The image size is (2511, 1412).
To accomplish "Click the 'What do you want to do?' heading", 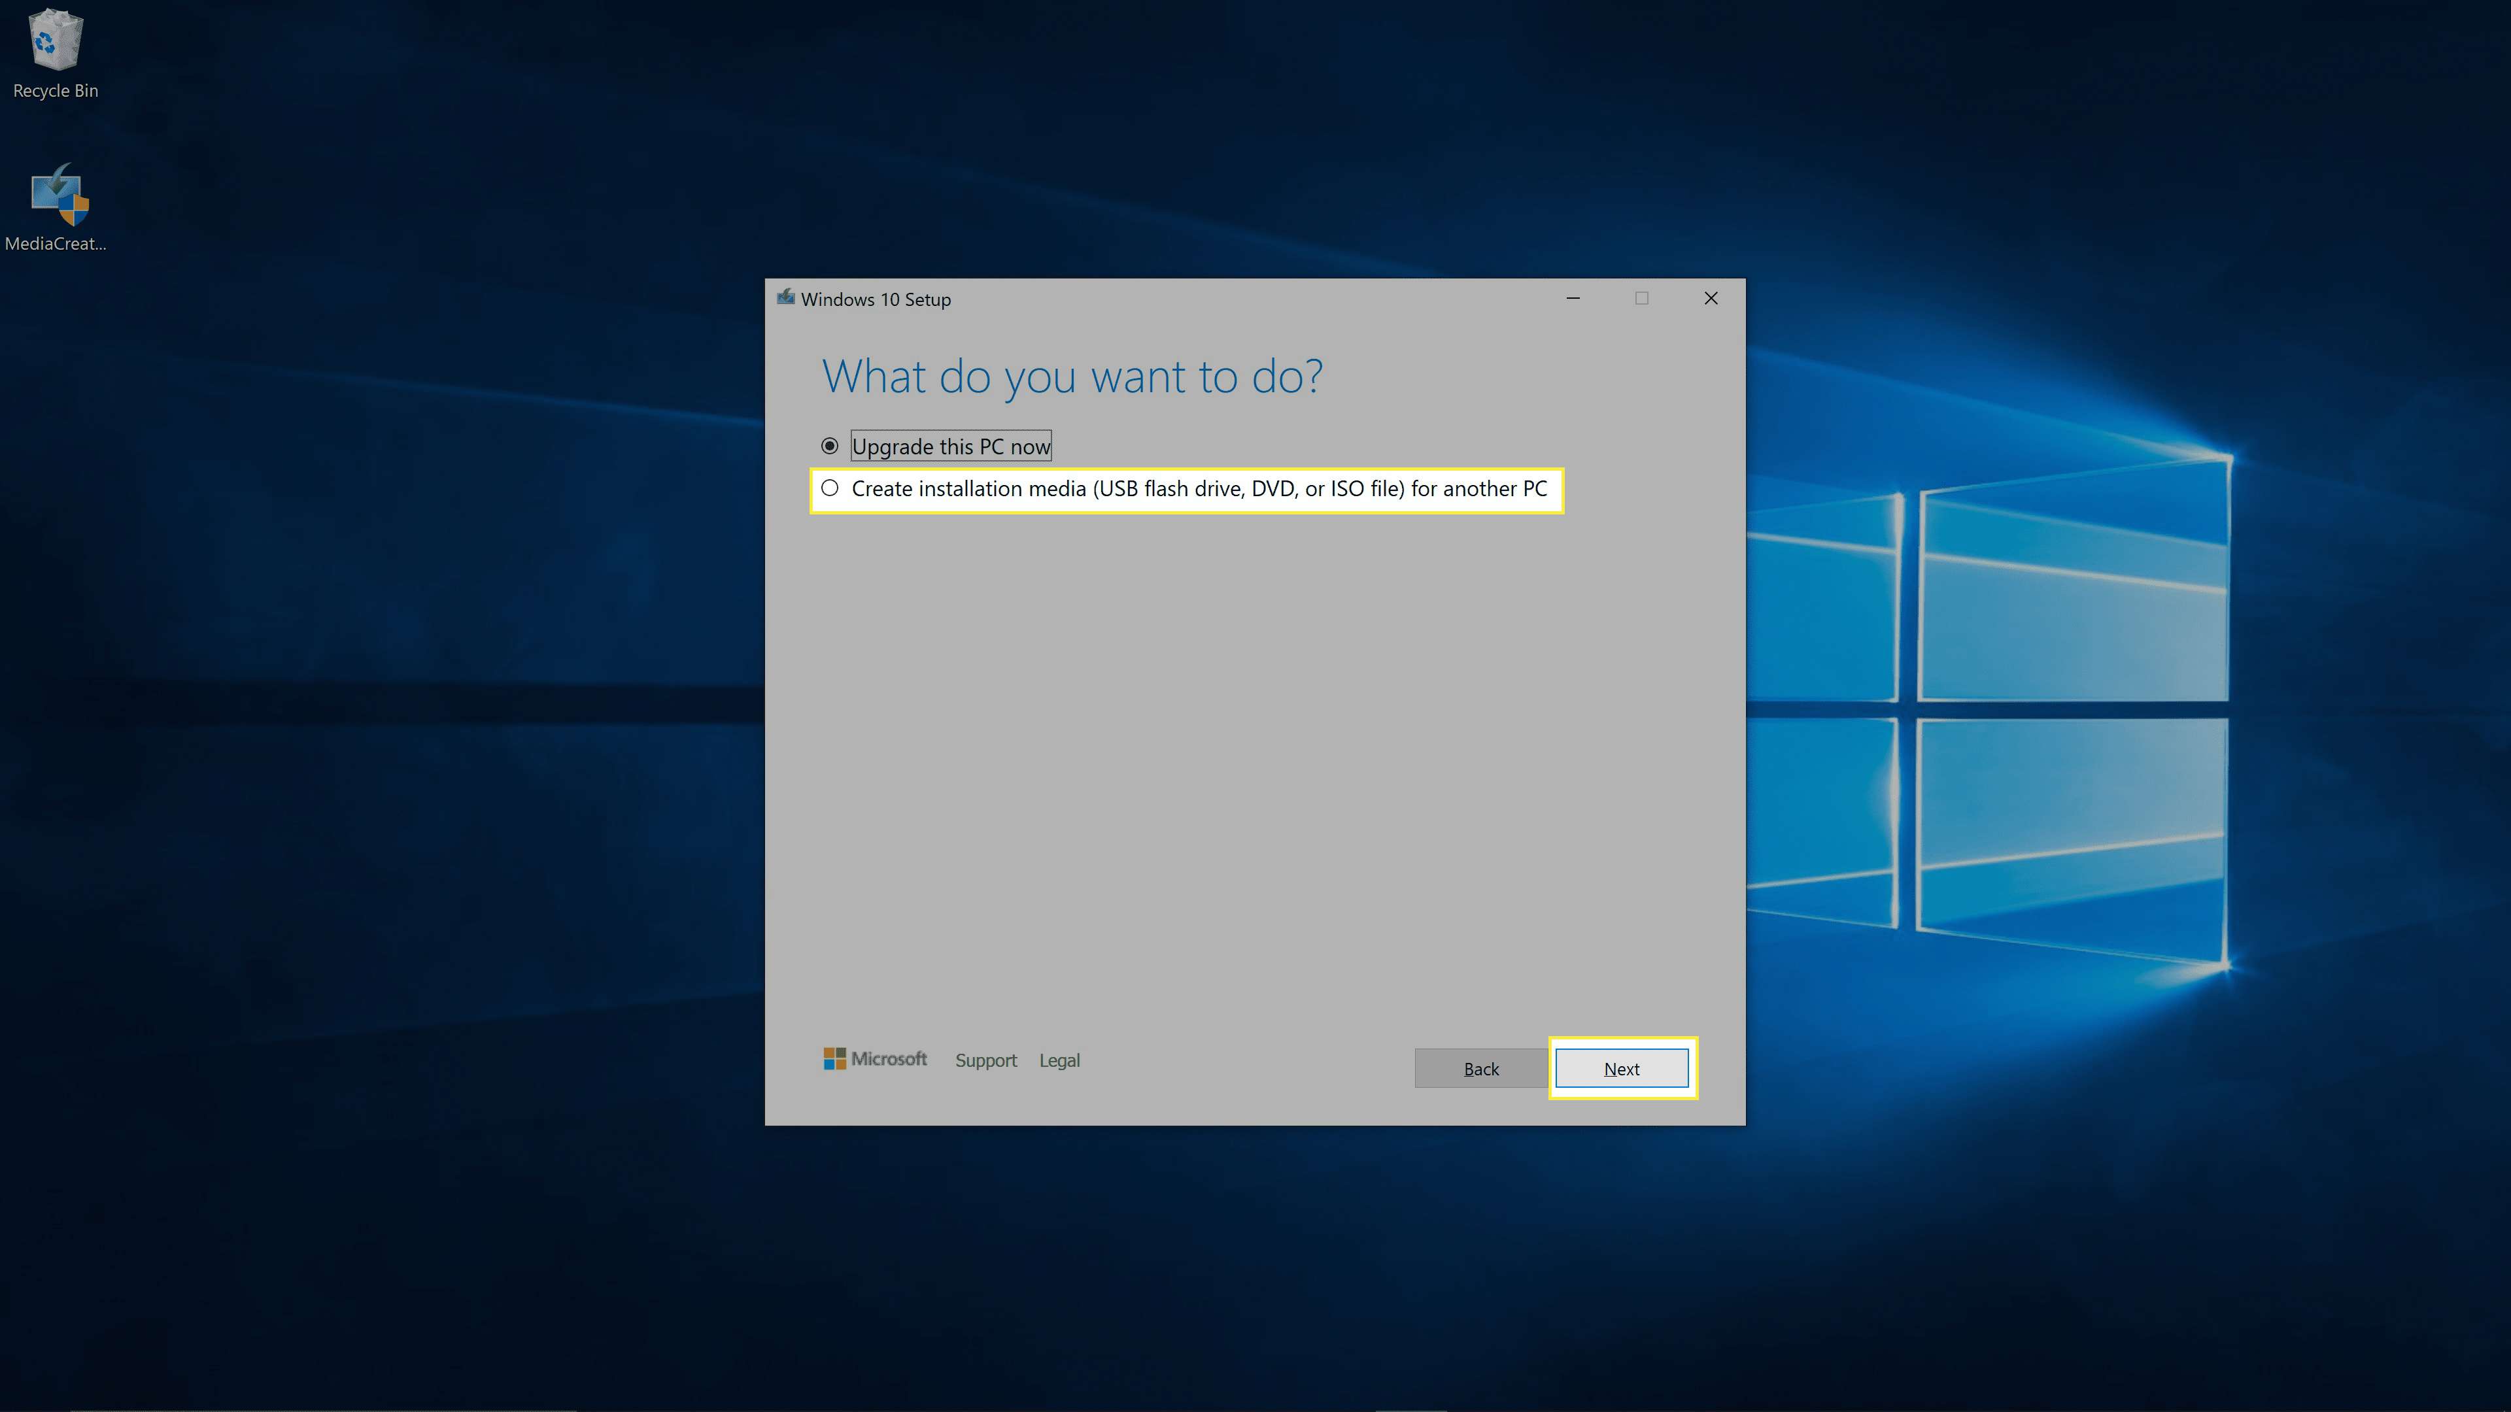I will [1072, 376].
